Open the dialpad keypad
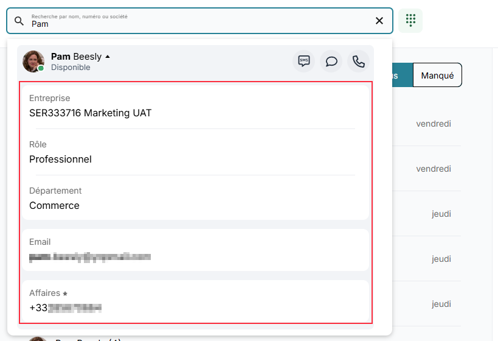Image resolution: width=498 pixels, height=341 pixels. 410,21
